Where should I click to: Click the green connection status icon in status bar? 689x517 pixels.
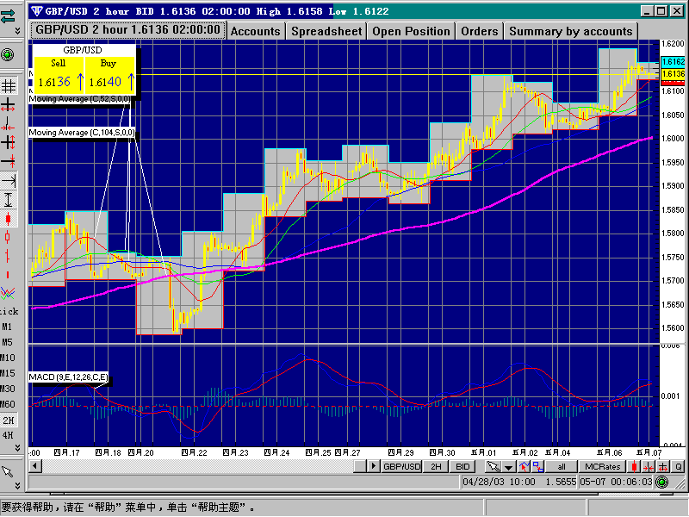click(661, 482)
